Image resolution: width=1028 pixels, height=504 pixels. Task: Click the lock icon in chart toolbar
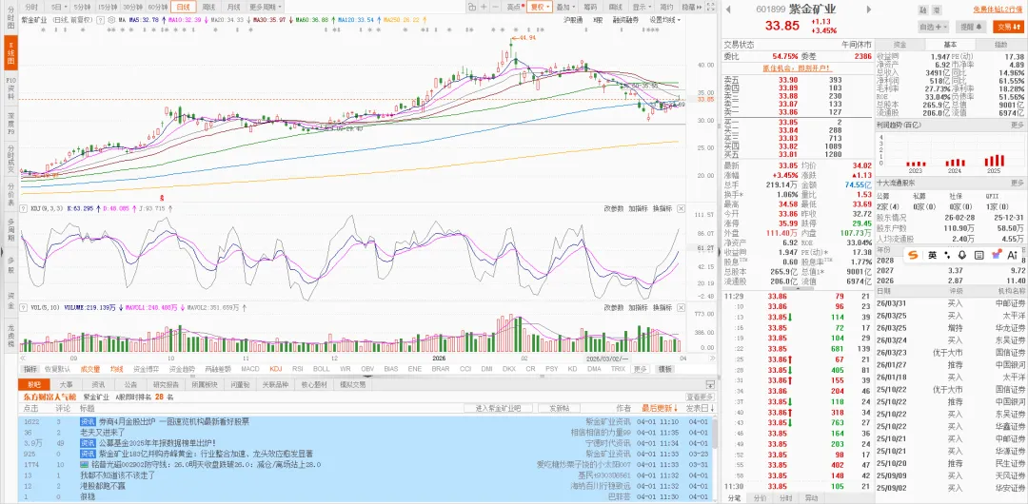coord(473,8)
